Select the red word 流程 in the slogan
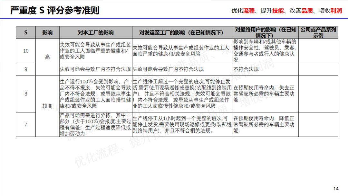Screen dimensions: 348x196 click(x=248, y=11)
